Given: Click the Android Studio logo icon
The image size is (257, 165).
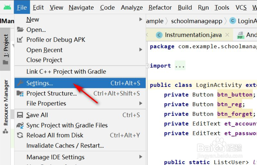Looking at the screenshot, I should click(x=7, y=7).
